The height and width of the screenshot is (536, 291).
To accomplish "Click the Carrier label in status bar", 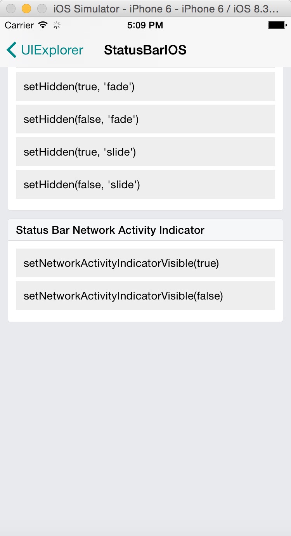I will click(x=19, y=25).
